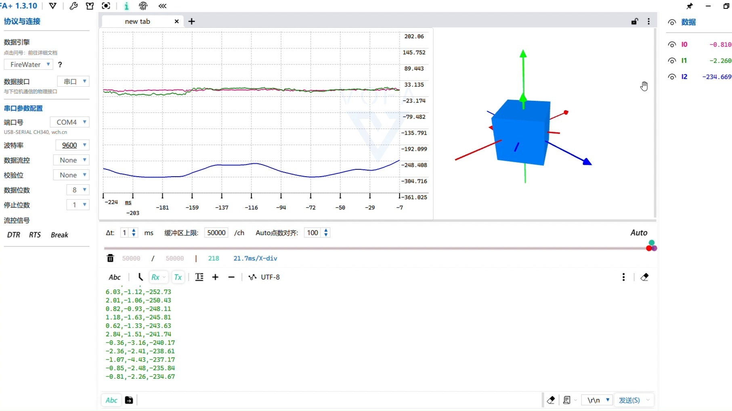Open the 校验位 None dropdown

(71, 175)
